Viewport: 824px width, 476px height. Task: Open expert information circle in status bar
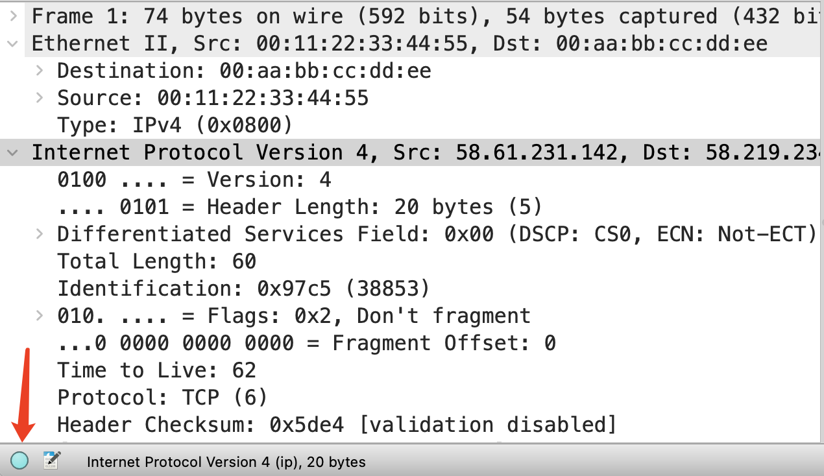(19, 461)
